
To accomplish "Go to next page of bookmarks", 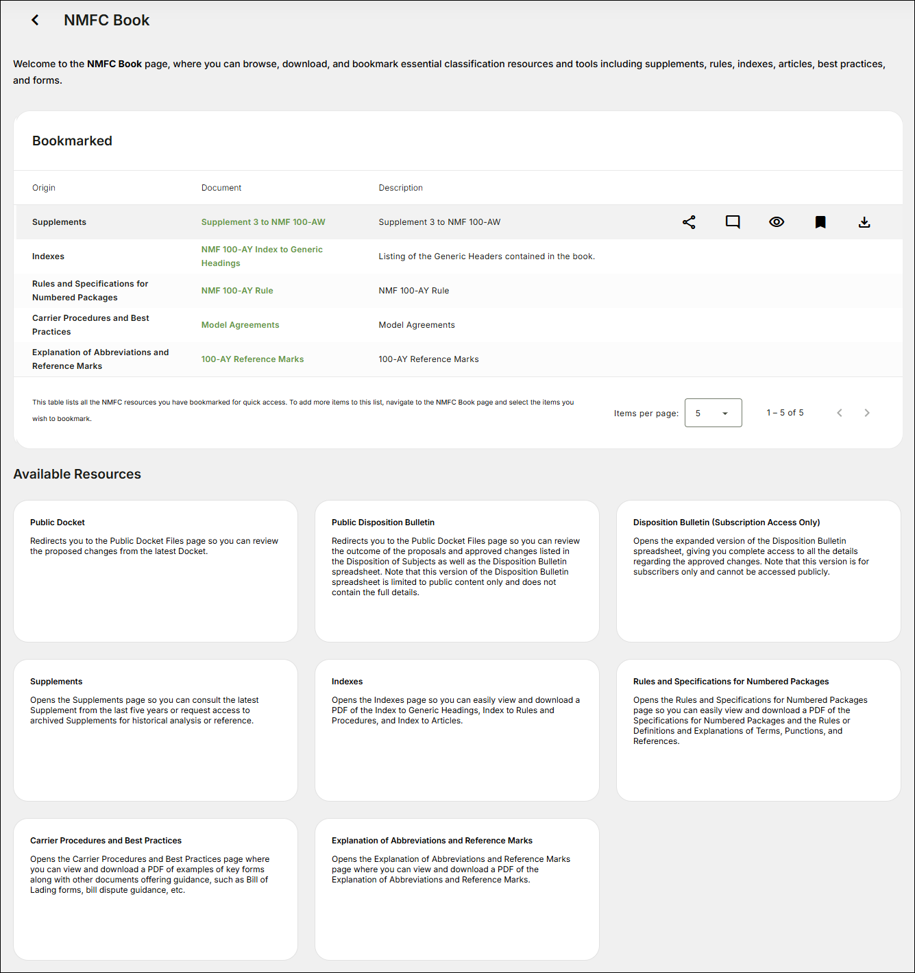I will coord(867,413).
